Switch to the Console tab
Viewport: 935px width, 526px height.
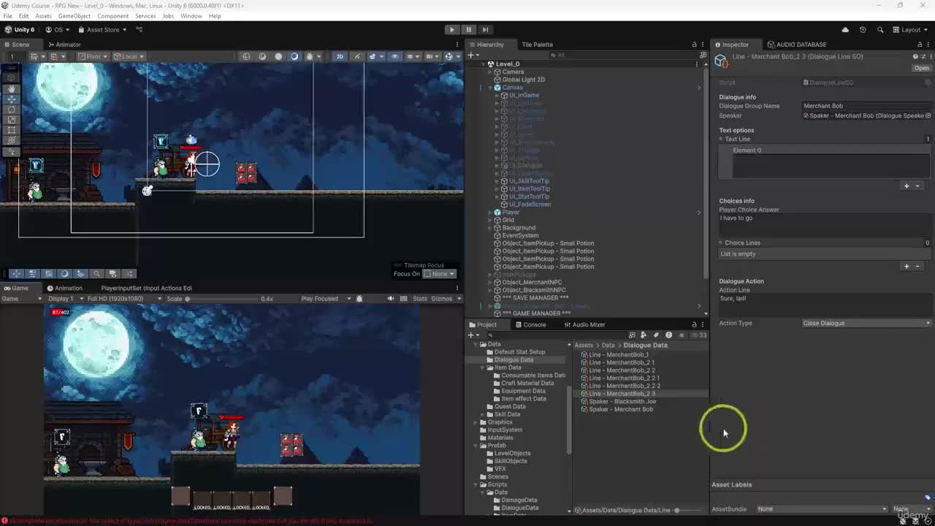click(530, 324)
